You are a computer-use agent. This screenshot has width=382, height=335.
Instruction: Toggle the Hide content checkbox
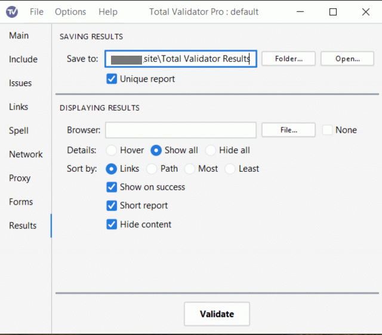pos(112,224)
